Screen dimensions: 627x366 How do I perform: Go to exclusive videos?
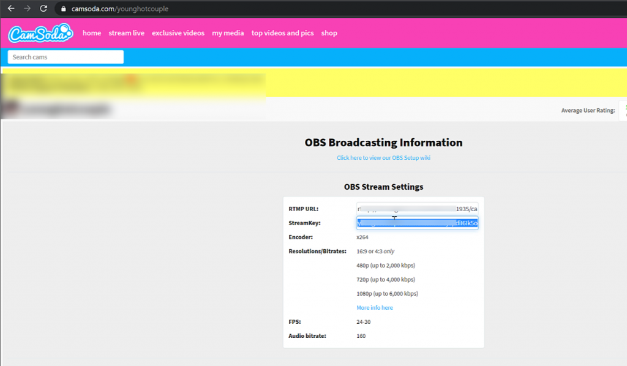tap(178, 33)
